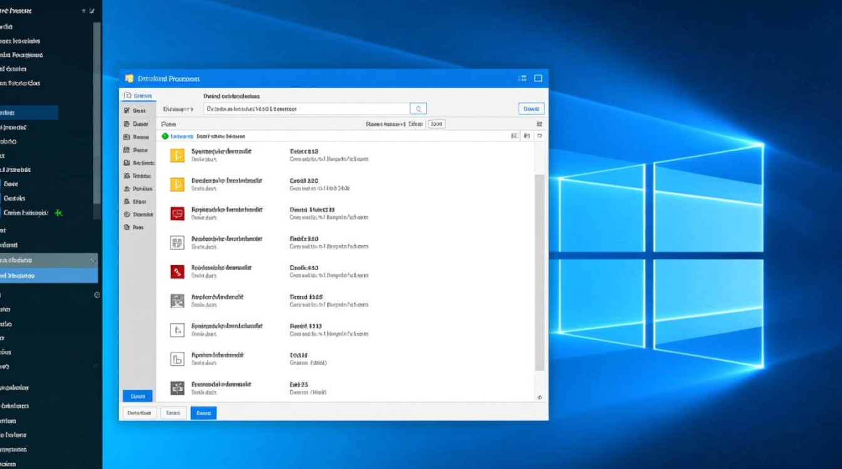The height and width of the screenshot is (469, 842).
Task: Click the blue button at the bottom of the sidebar
Action: coord(137,396)
